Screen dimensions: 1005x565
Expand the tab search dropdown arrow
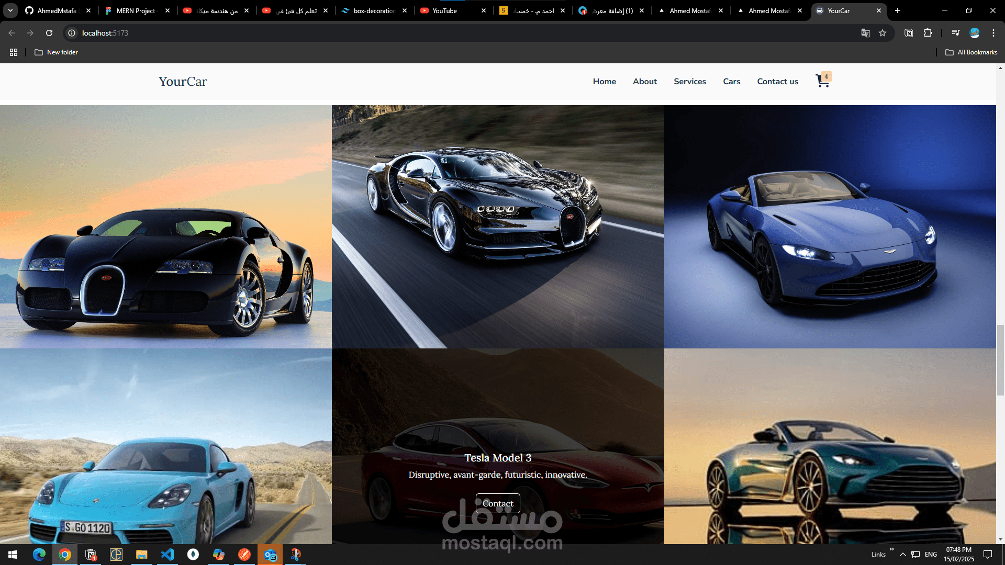click(10, 10)
